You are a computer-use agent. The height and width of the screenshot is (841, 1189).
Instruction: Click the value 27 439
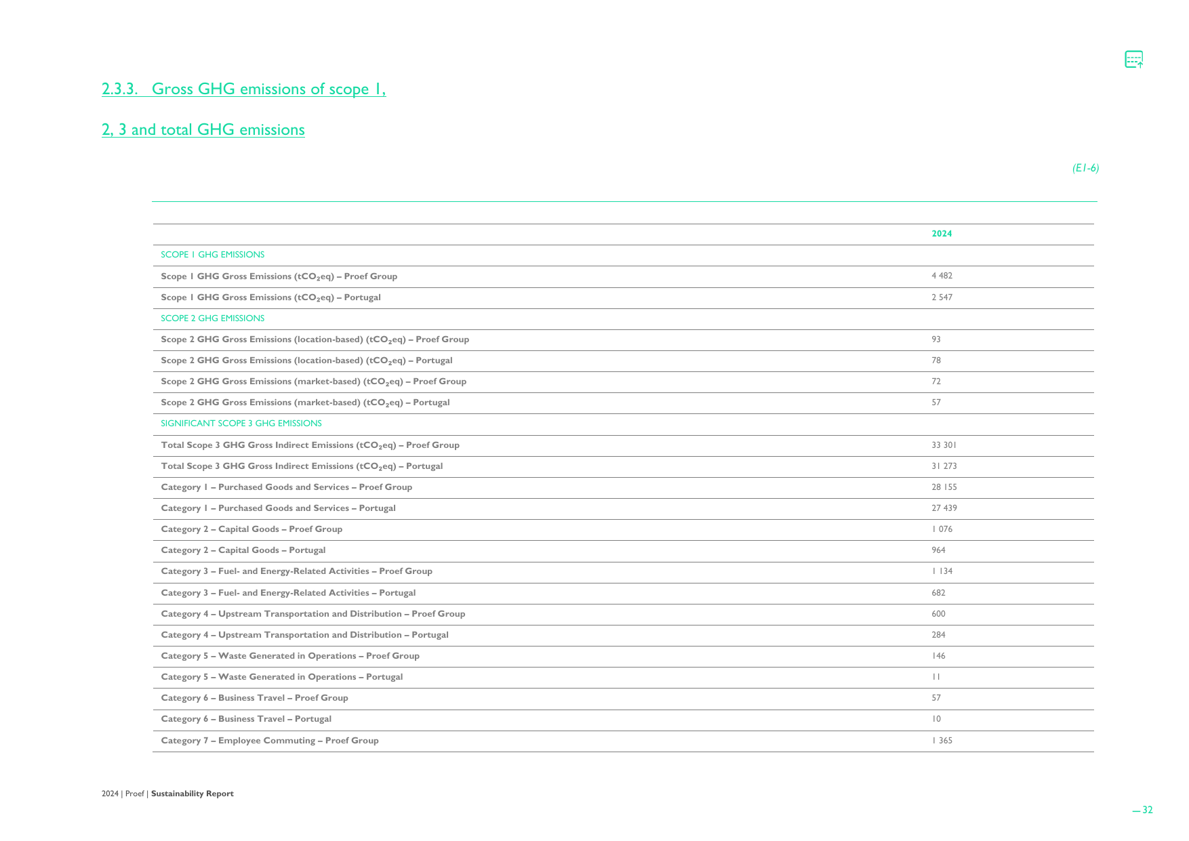click(x=944, y=508)
